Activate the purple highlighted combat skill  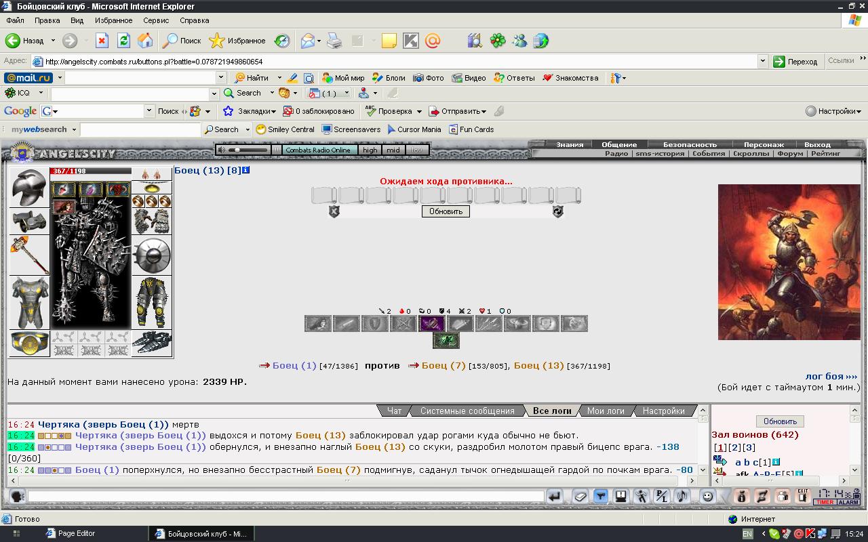coord(432,324)
